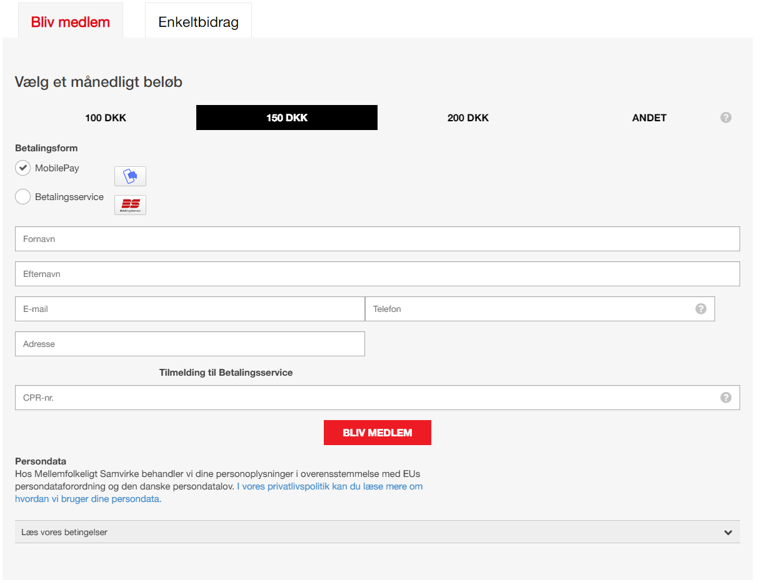This screenshot has width=757, height=582.
Task: Click the Tilmelding til Betalingsservice heading
Action: (x=226, y=373)
